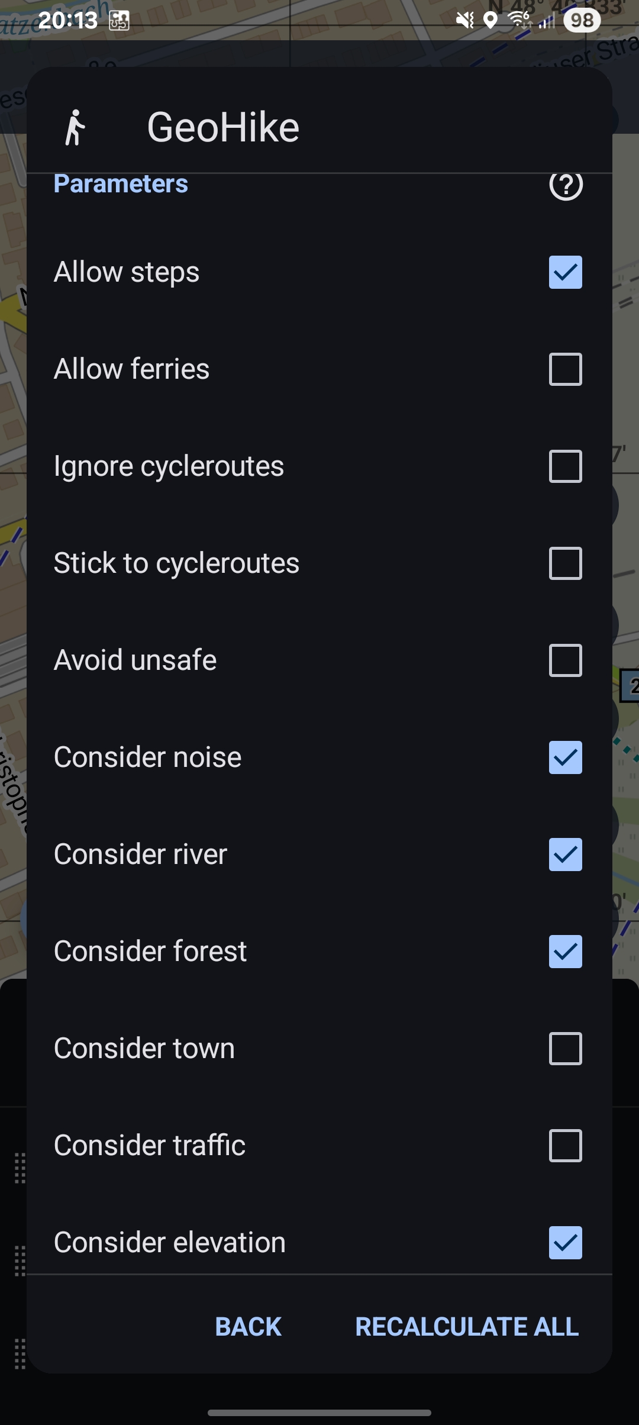Enable Consider town checkbox

pos(565,1049)
